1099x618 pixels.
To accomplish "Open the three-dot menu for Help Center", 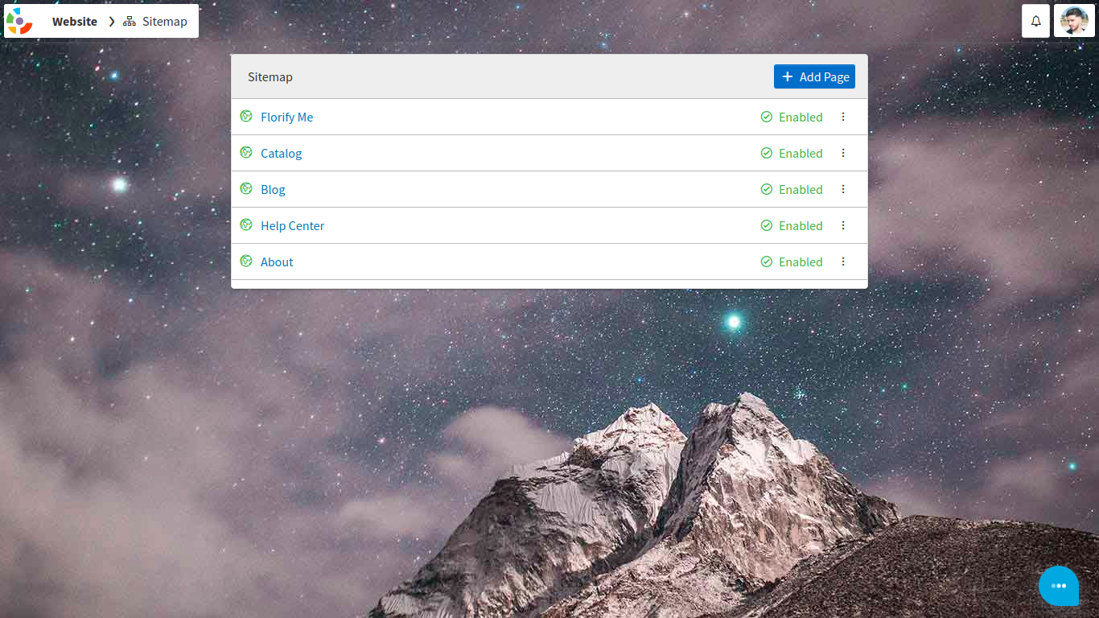I will click(x=843, y=225).
